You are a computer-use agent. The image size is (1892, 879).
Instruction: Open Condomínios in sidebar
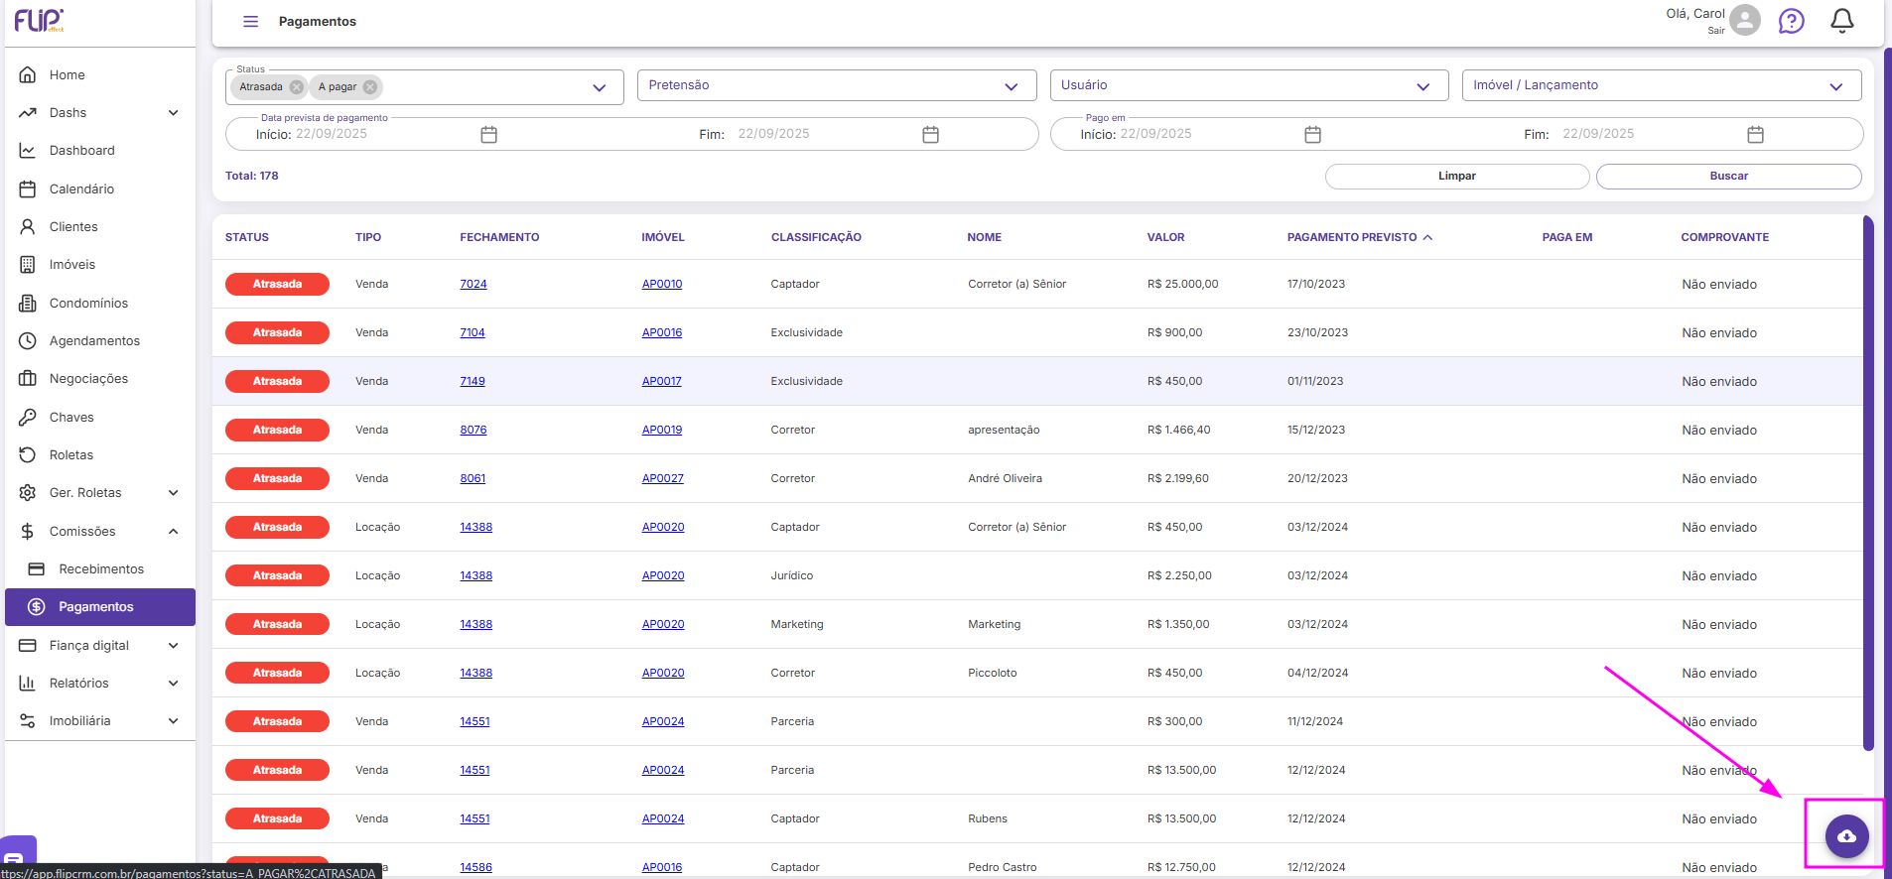(x=99, y=304)
